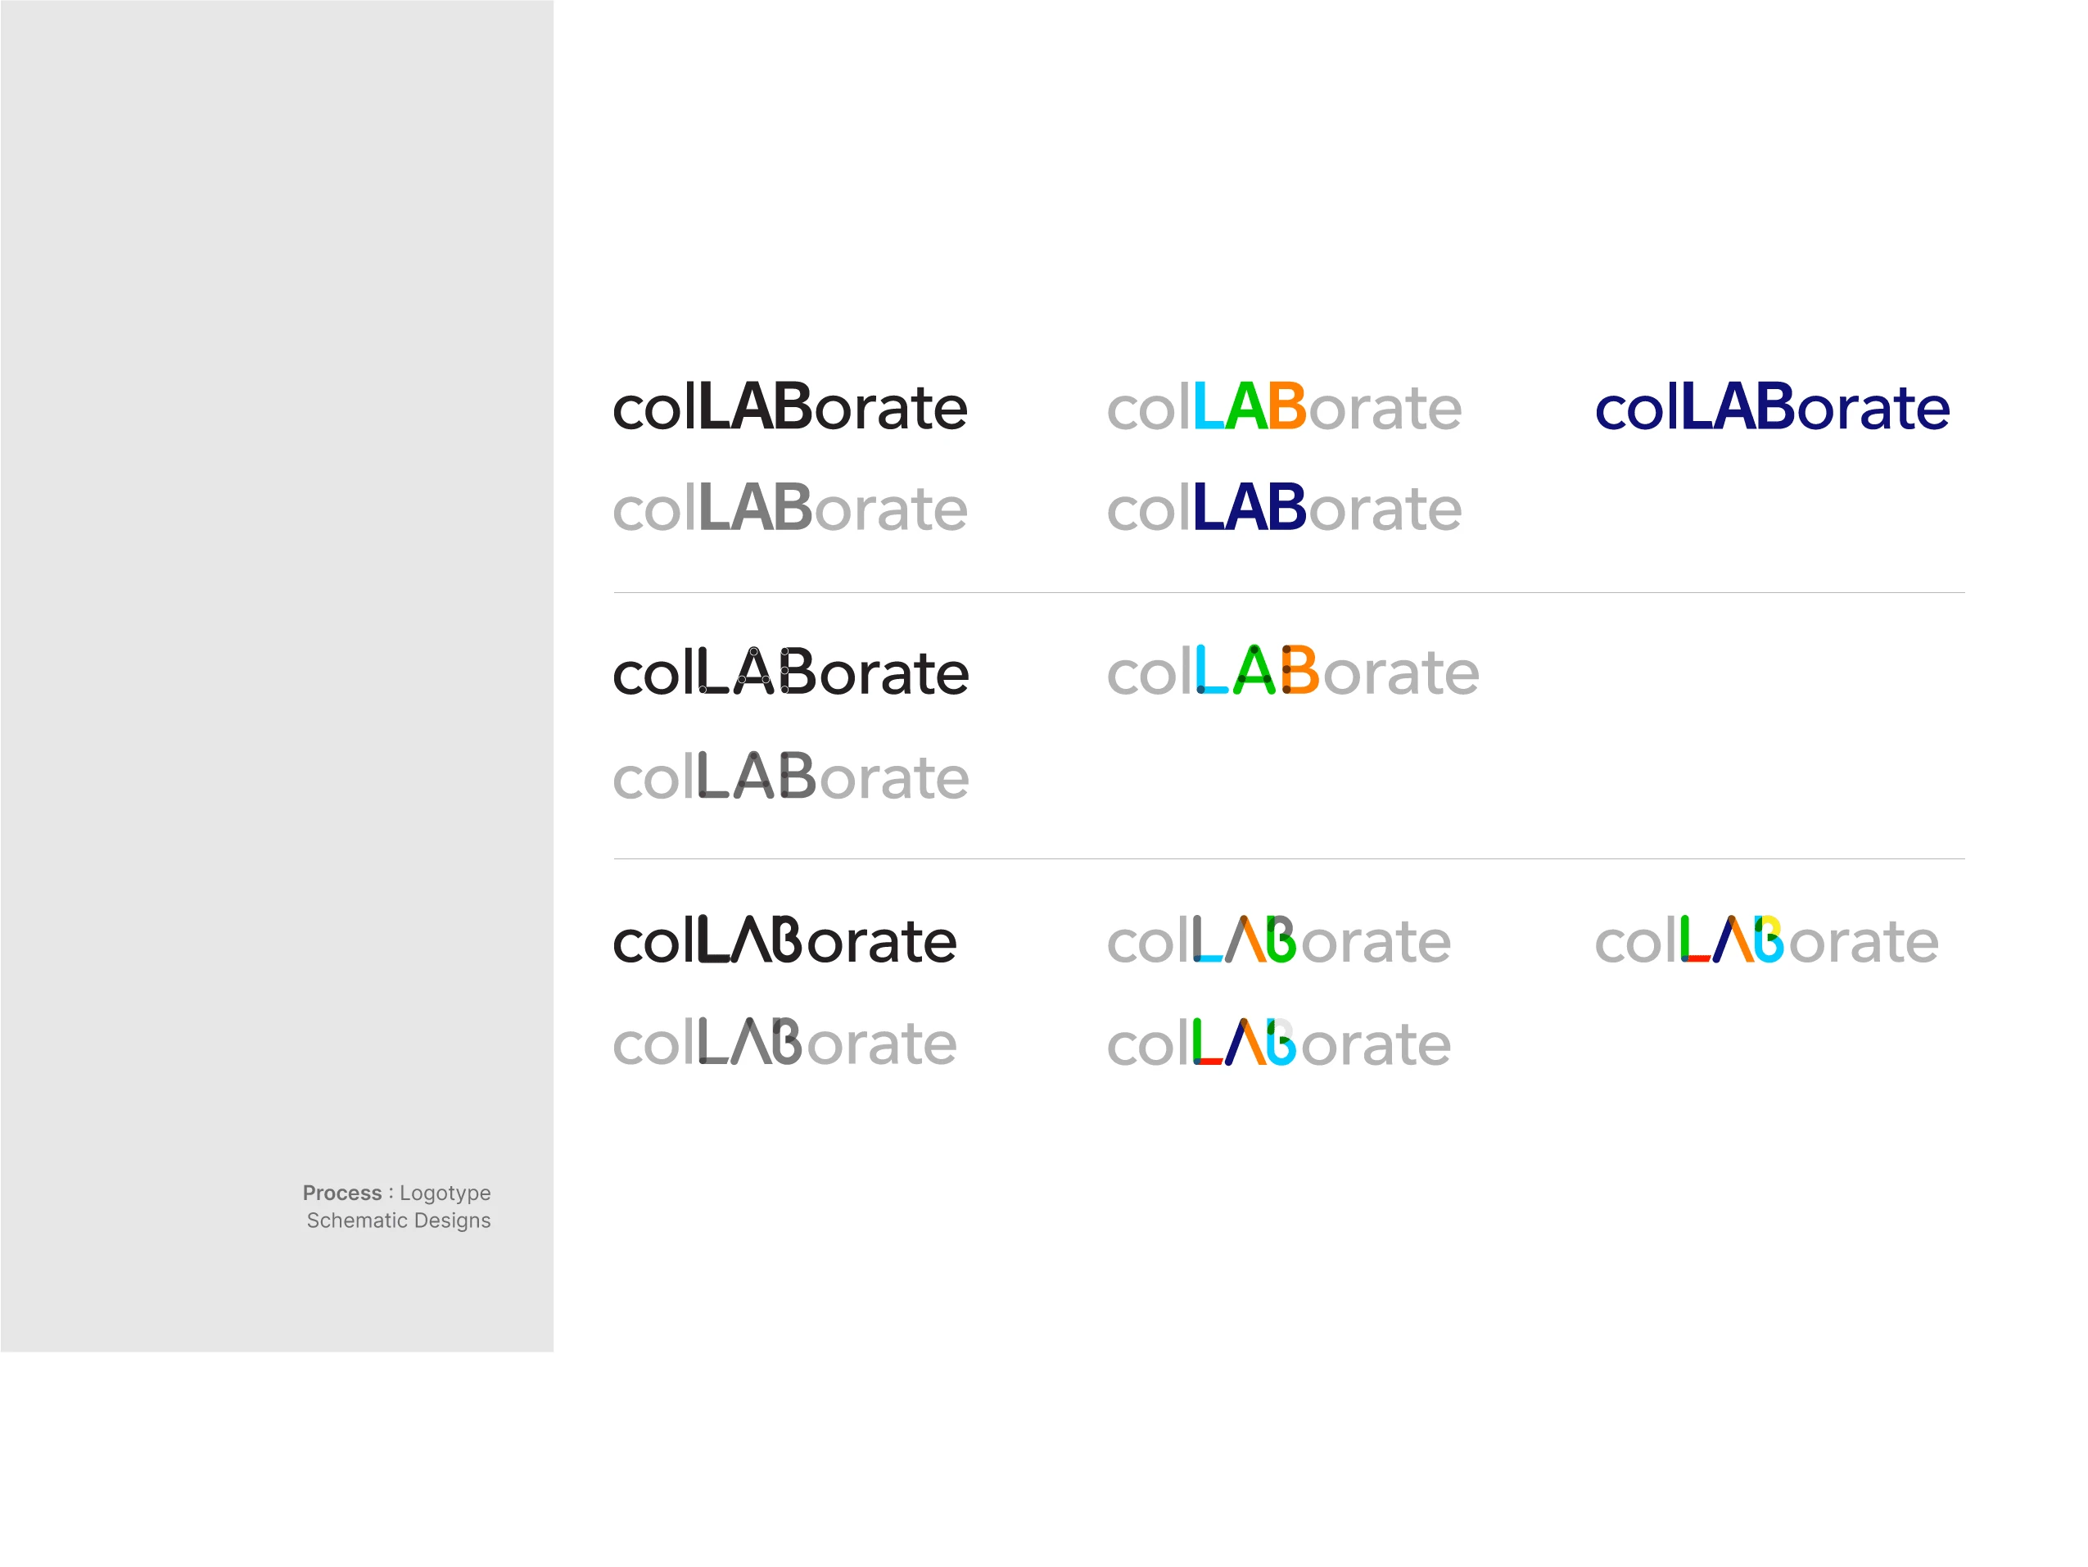Select the gray thin-LAB logotype in middle section
The width and height of the screenshot is (2088, 1567).
click(x=791, y=777)
